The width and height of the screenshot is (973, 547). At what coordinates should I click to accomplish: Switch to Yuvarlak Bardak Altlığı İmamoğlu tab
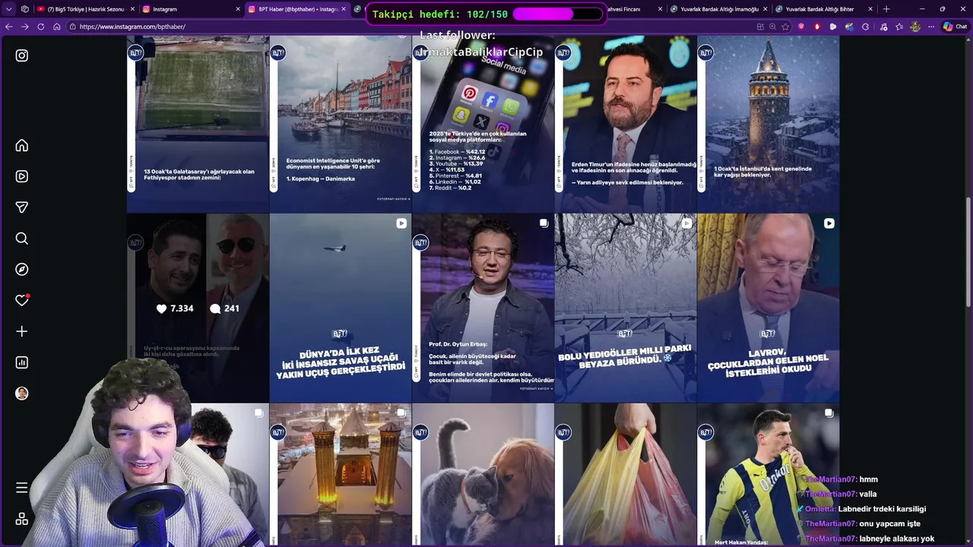coord(718,9)
